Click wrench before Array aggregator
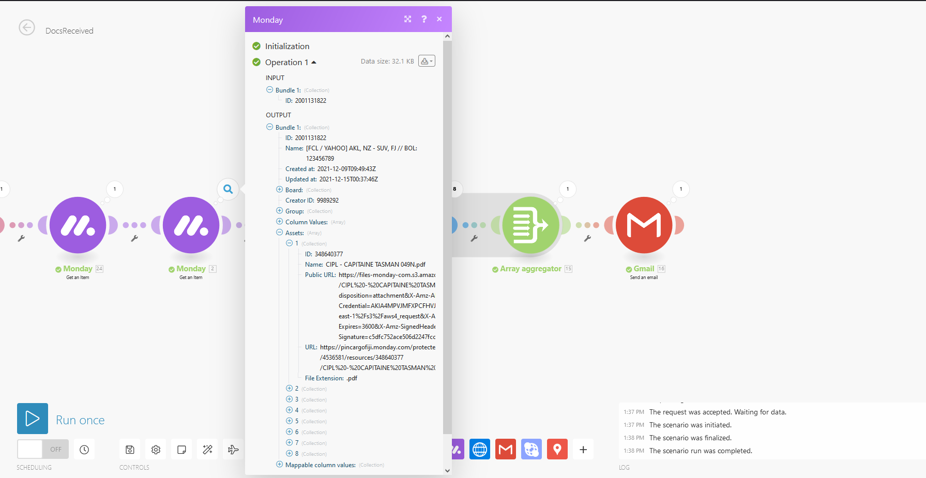926x478 pixels. [x=474, y=238]
